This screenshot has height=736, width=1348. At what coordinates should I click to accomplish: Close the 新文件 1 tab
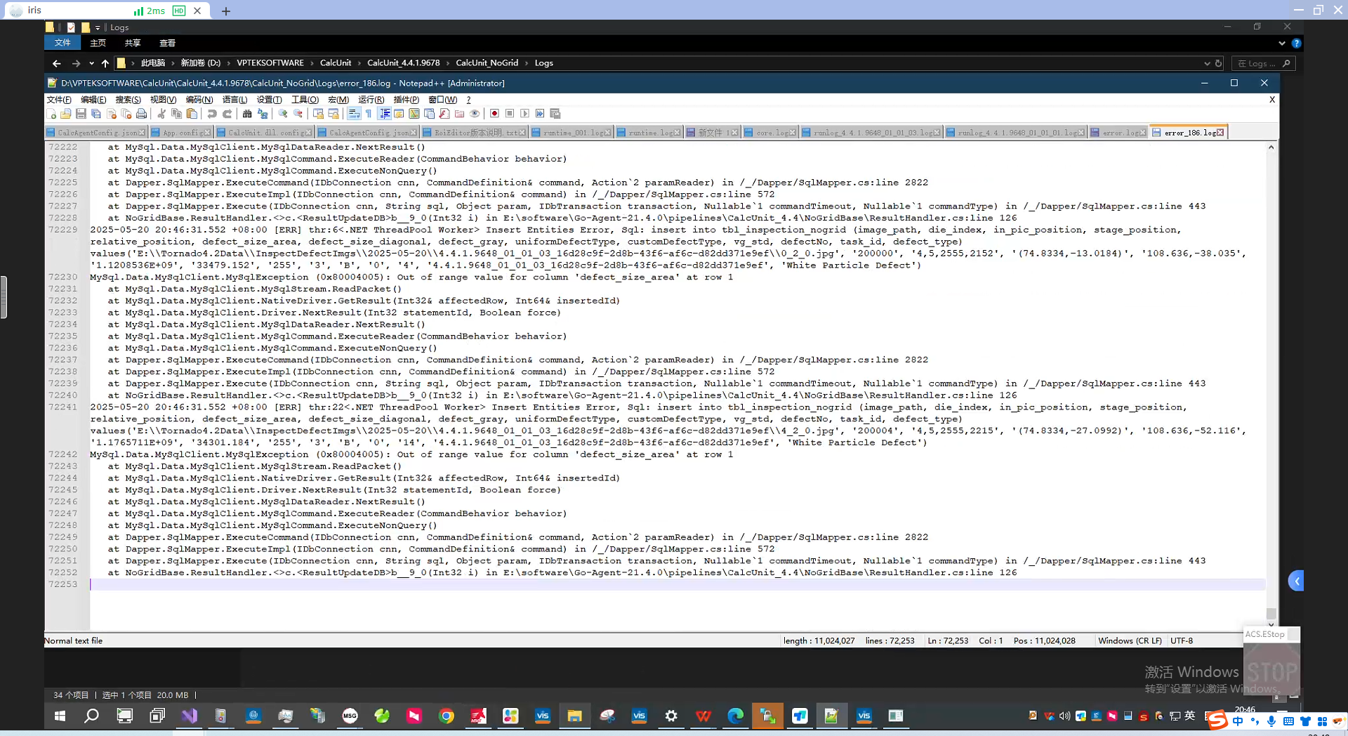[734, 133]
